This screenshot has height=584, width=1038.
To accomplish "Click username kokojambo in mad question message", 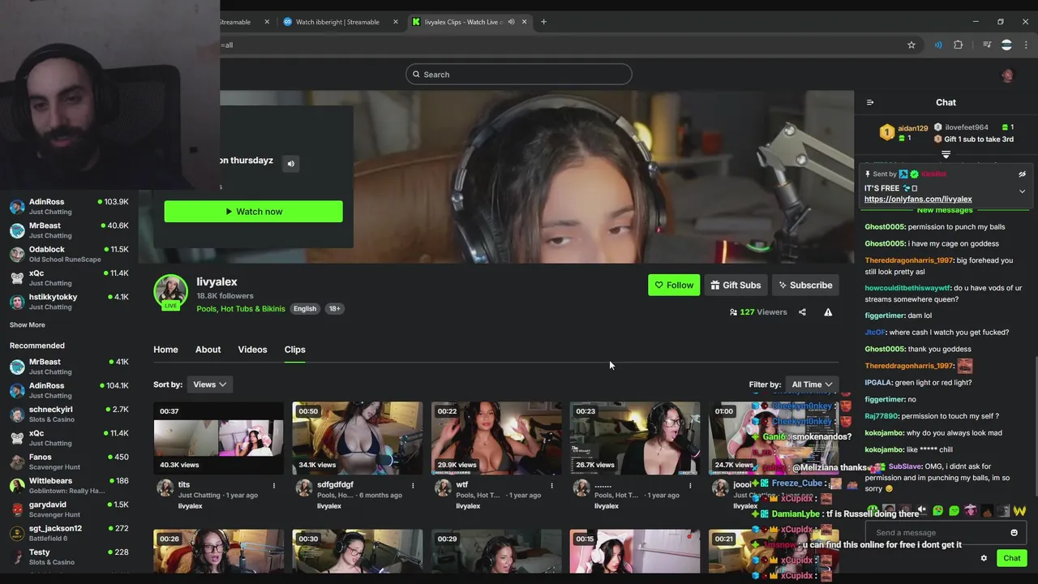I will 884,433.
